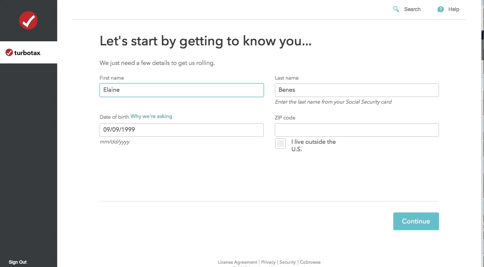Click the ZIP code input field
Viewport: 484px width, 267px height.
tap(357, 130)
